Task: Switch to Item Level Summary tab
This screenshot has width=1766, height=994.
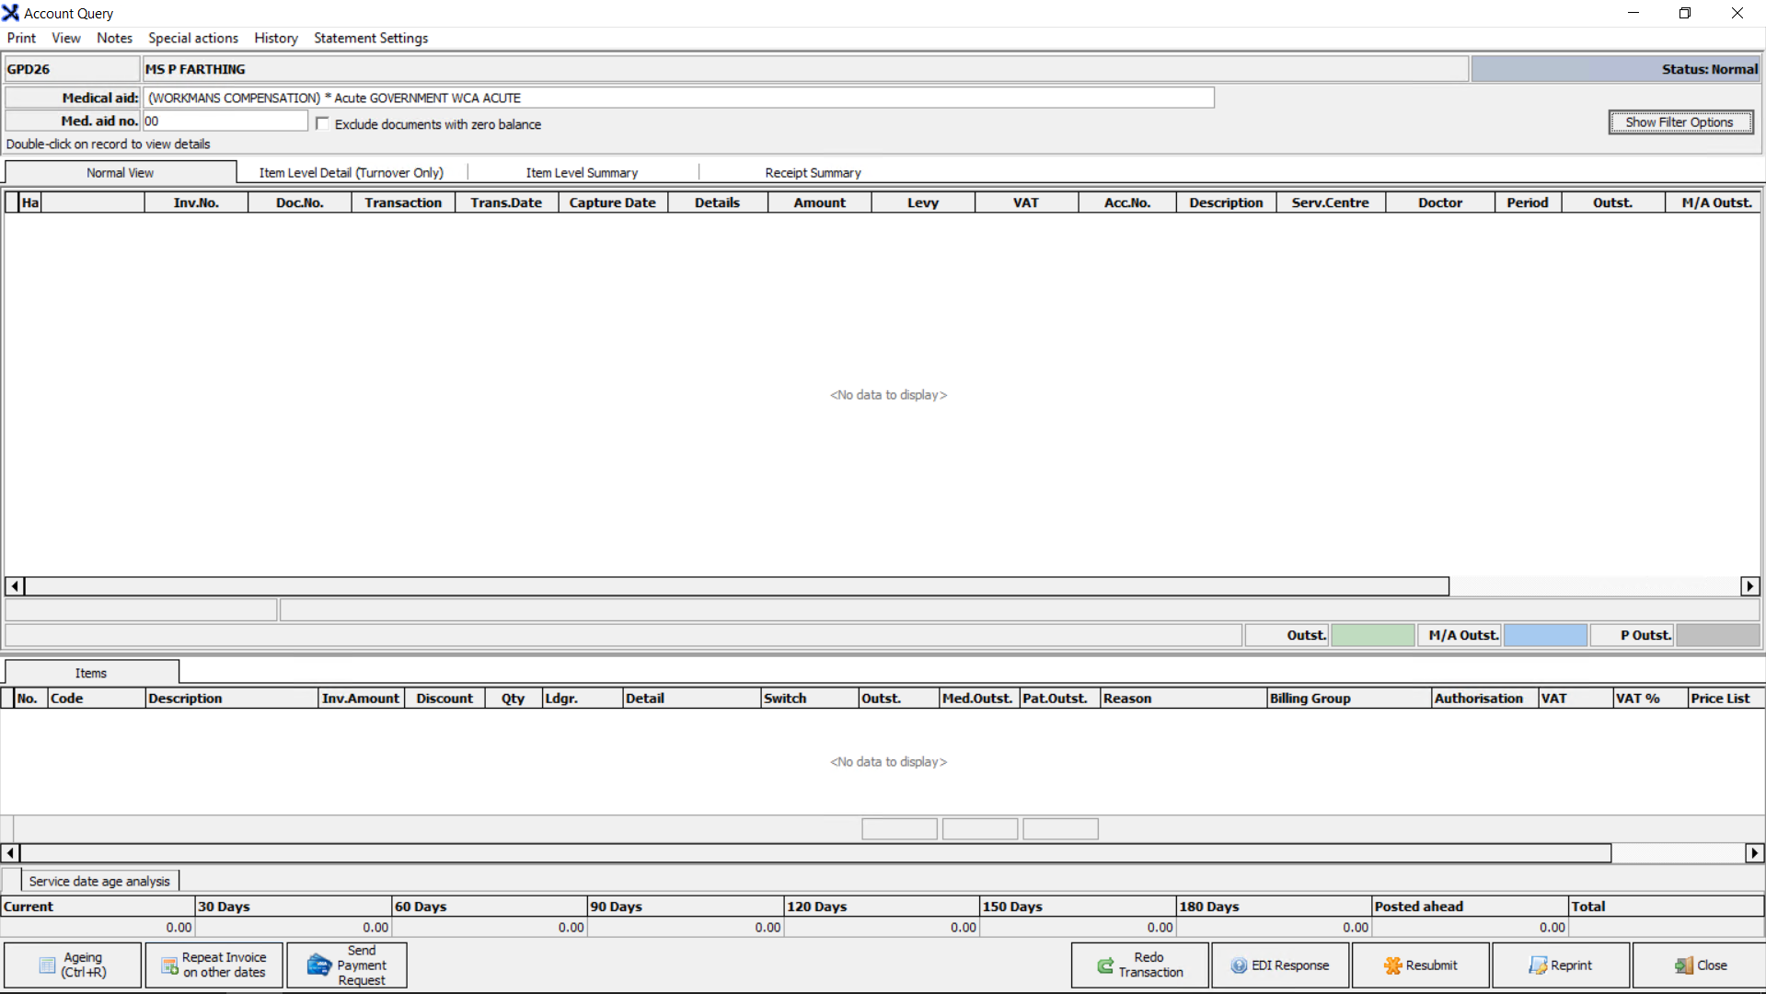Action: coord(583,172)
